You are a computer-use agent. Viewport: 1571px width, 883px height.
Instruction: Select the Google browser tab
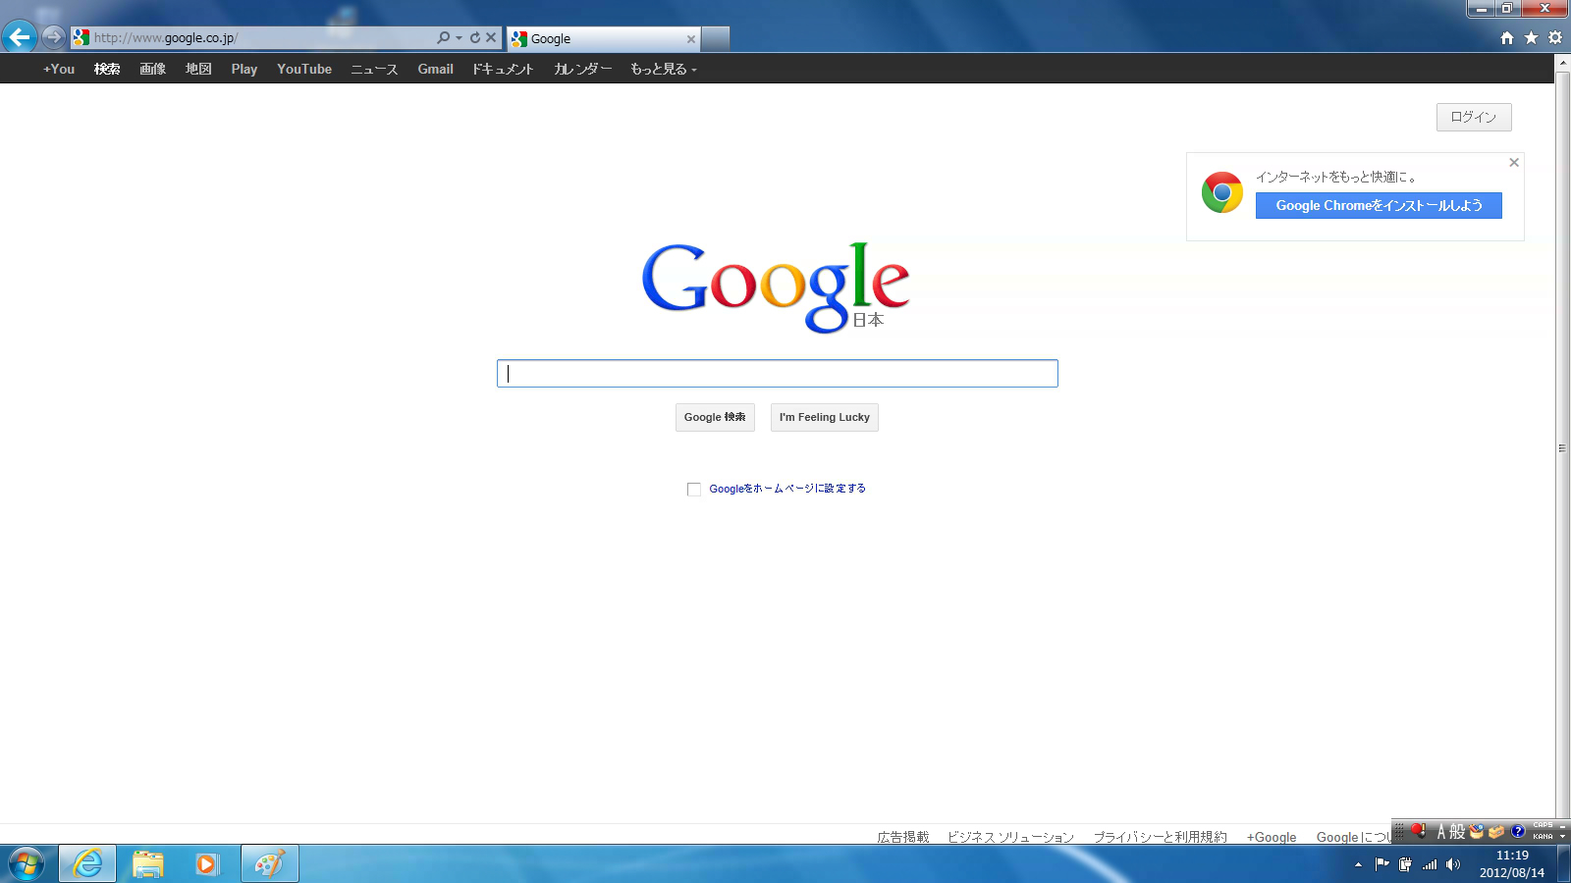point(603,38)
